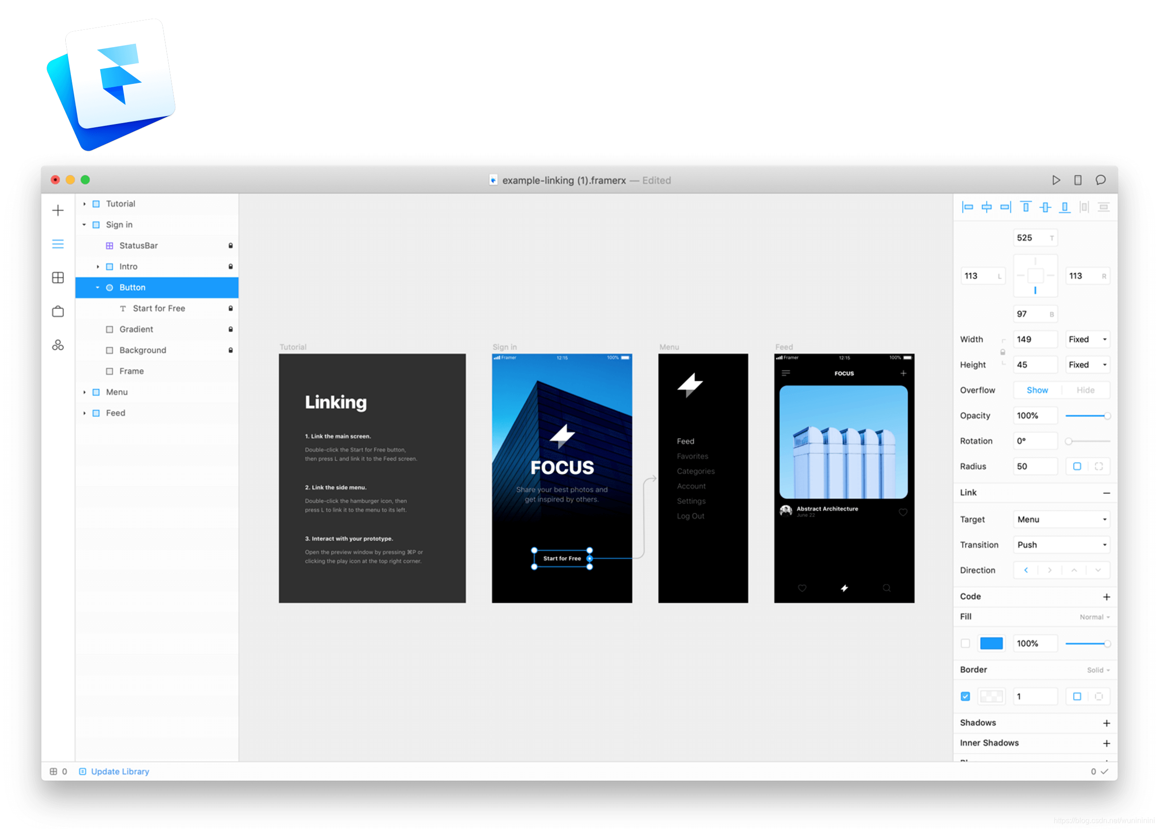This screenshot has width=1159, height=829.
Task: Select the Feed frame layer
Action: [115, 413]
